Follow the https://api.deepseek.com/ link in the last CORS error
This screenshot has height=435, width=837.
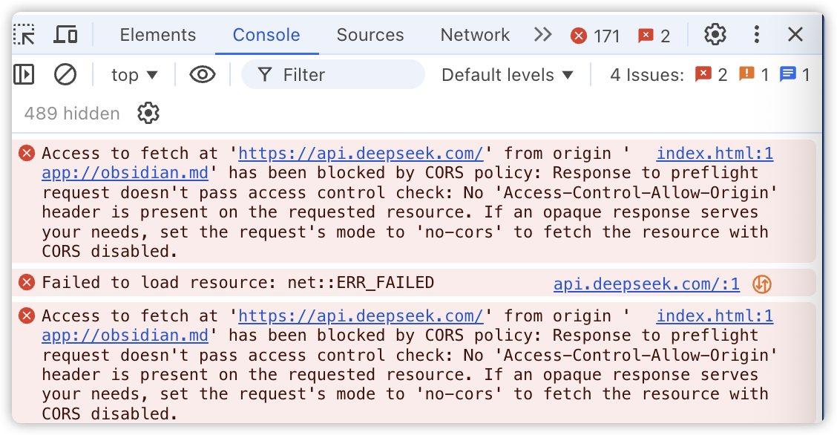coord(361,316)
